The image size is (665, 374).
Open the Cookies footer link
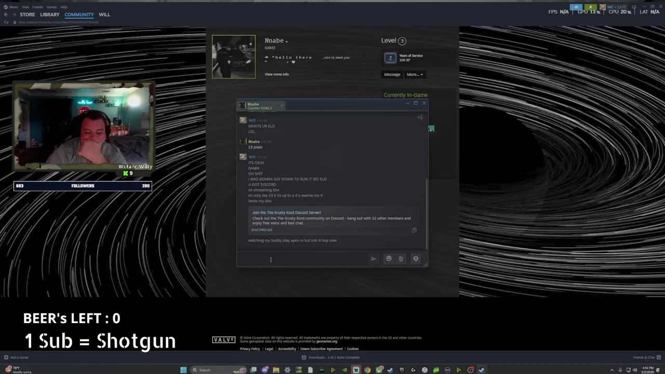(353, 349)
